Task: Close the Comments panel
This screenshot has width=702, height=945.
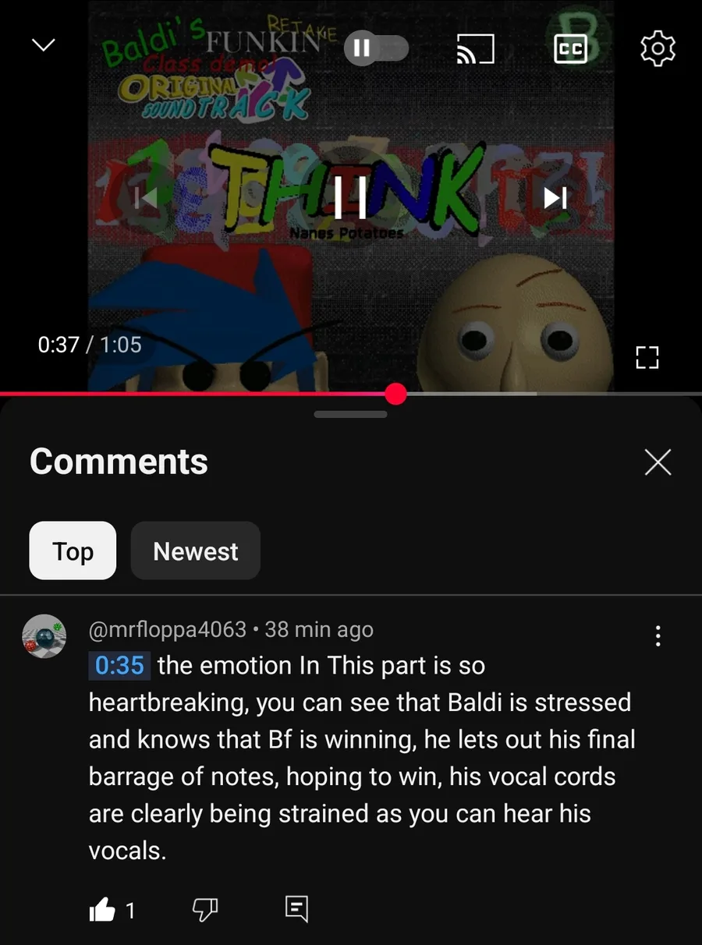Action: pyautogui.click(x=658, y=462)
